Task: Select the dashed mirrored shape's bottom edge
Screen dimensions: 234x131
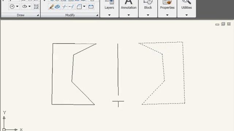Action: click(163, 104)
